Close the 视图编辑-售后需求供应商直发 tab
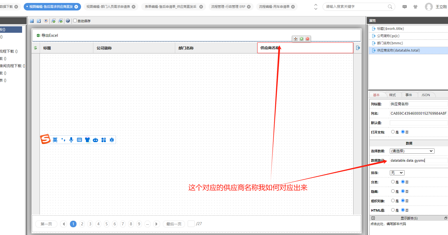Viewport: 448px width, 235px height. pos(76,7)
